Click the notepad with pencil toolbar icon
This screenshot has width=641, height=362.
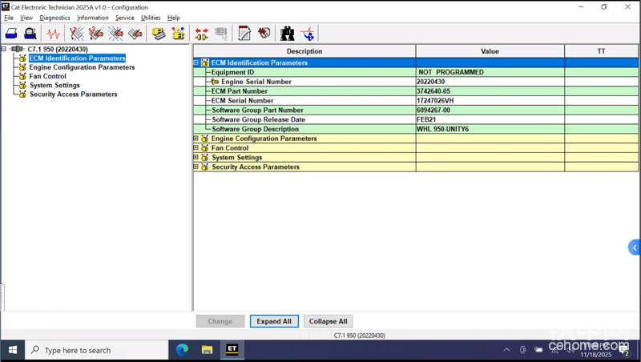point(244,34)
